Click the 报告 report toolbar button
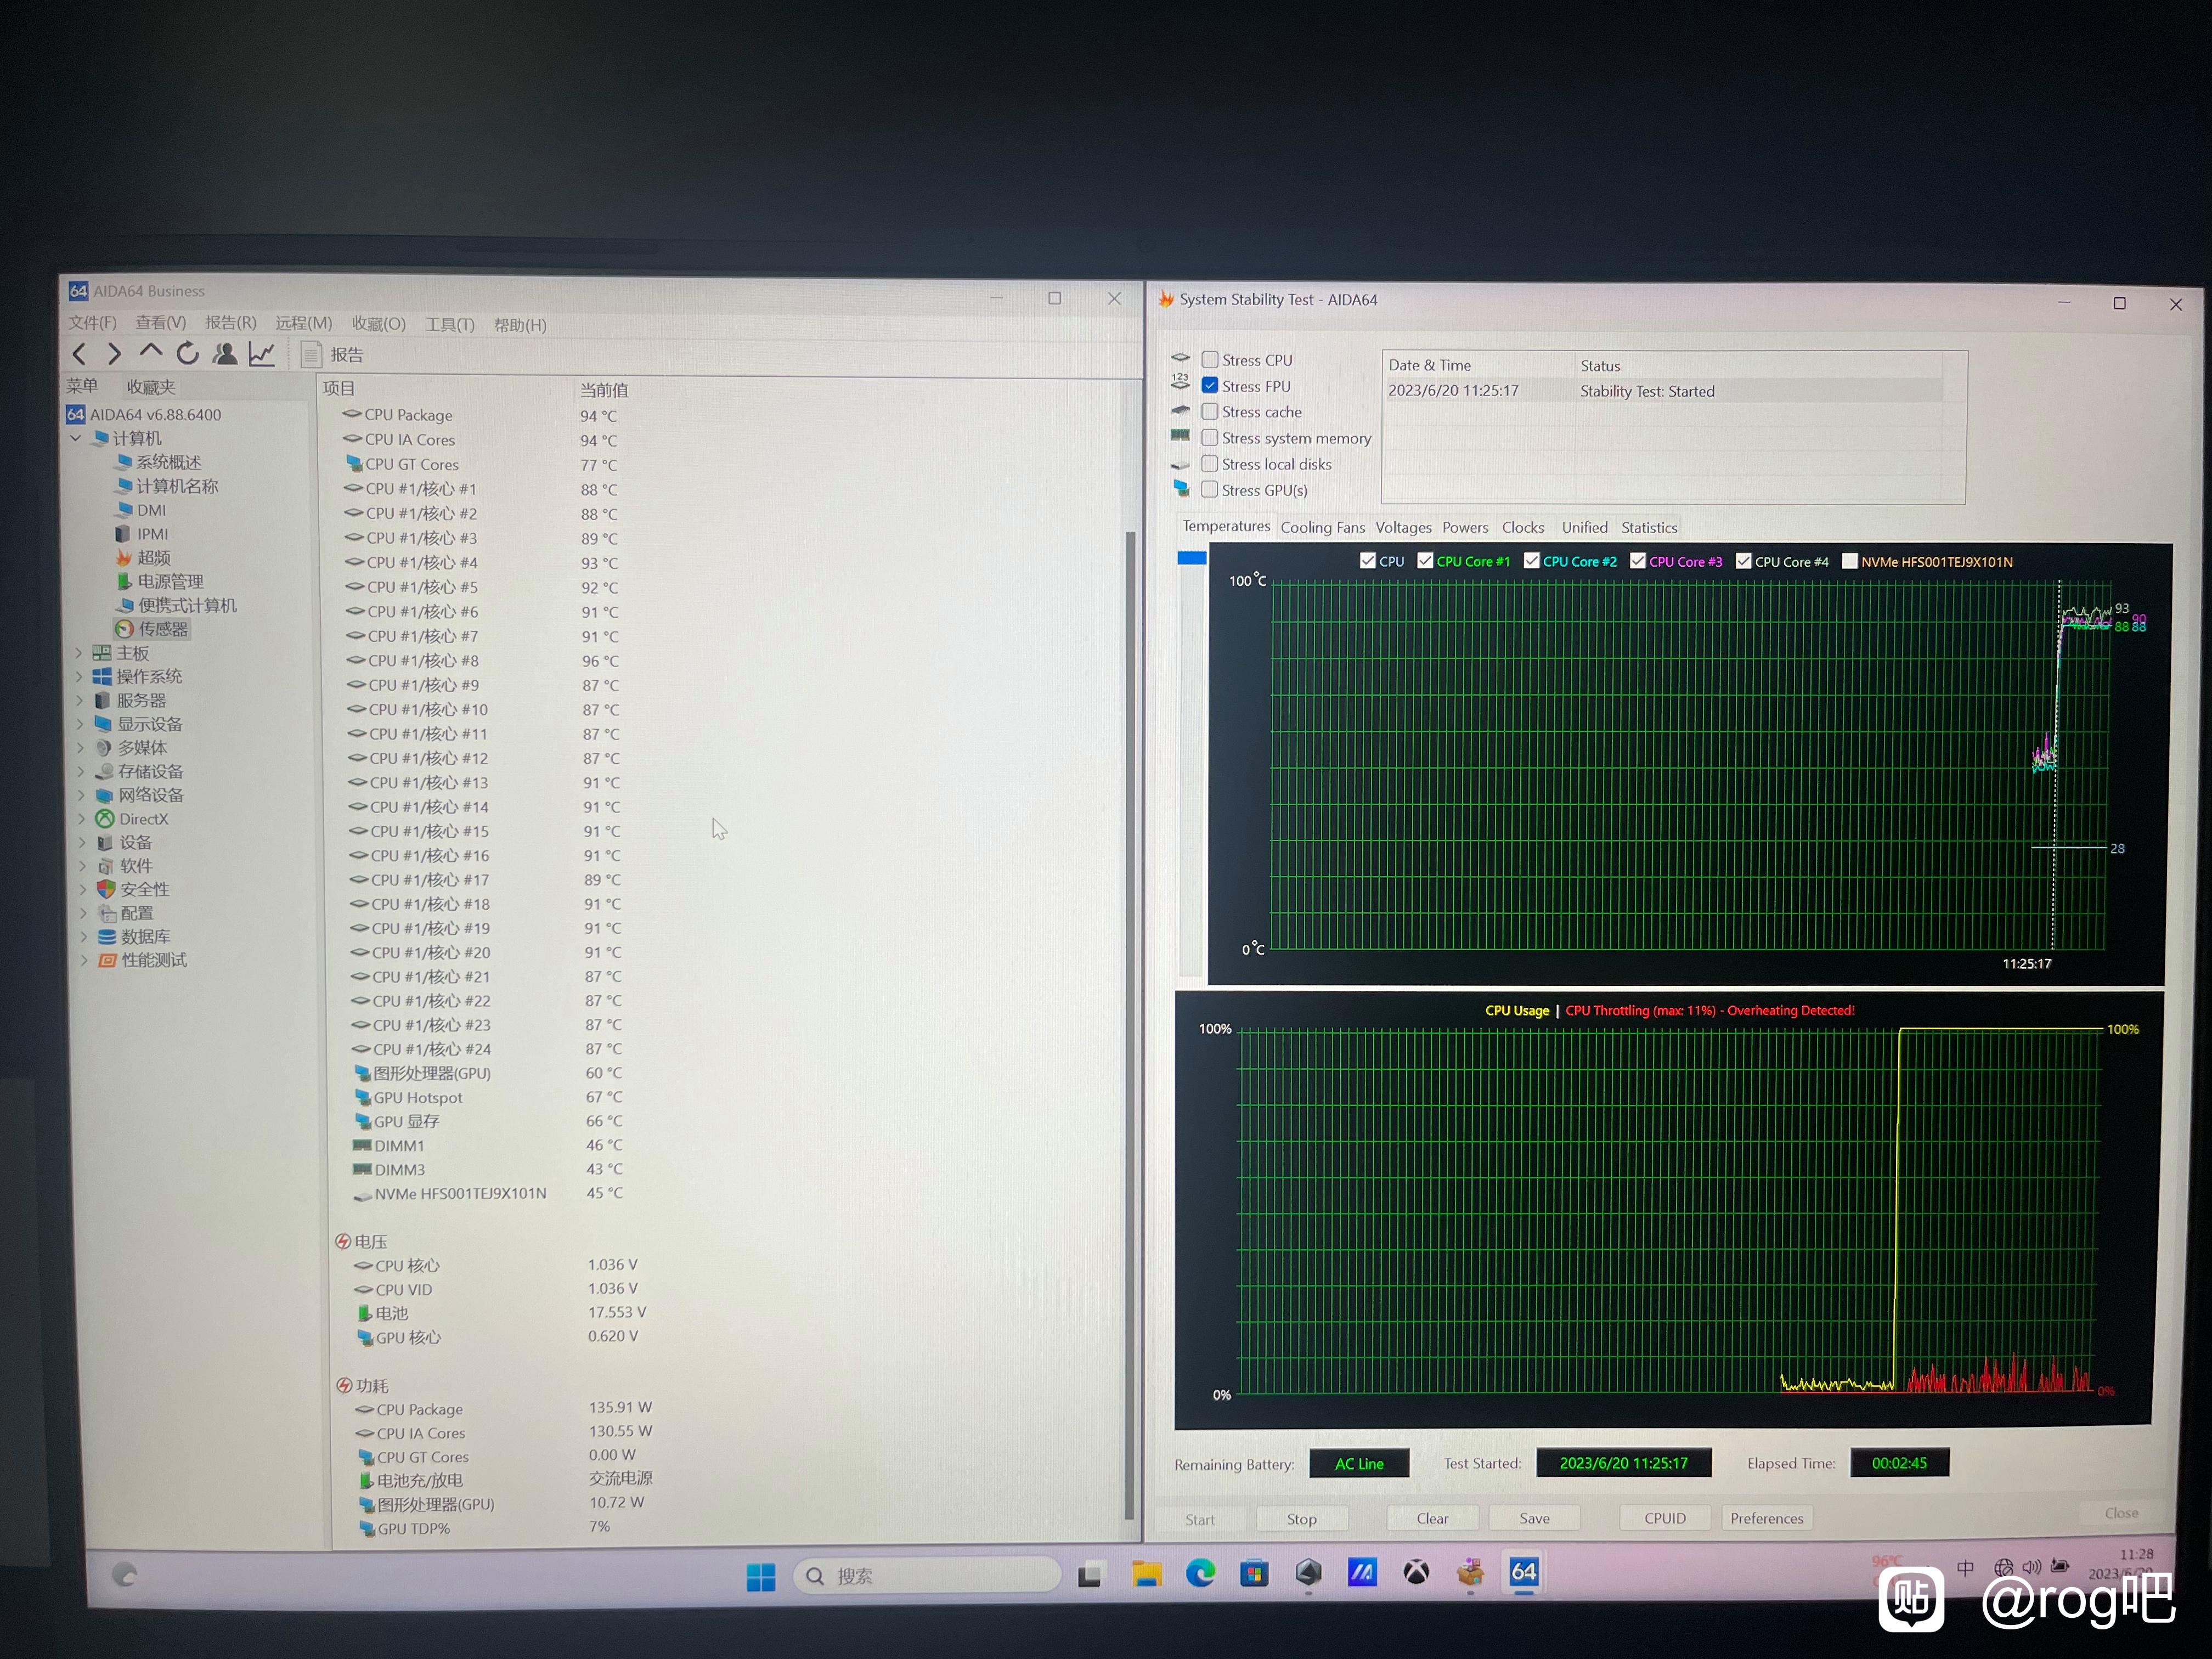2212x1659 pixels. point(333,354)
